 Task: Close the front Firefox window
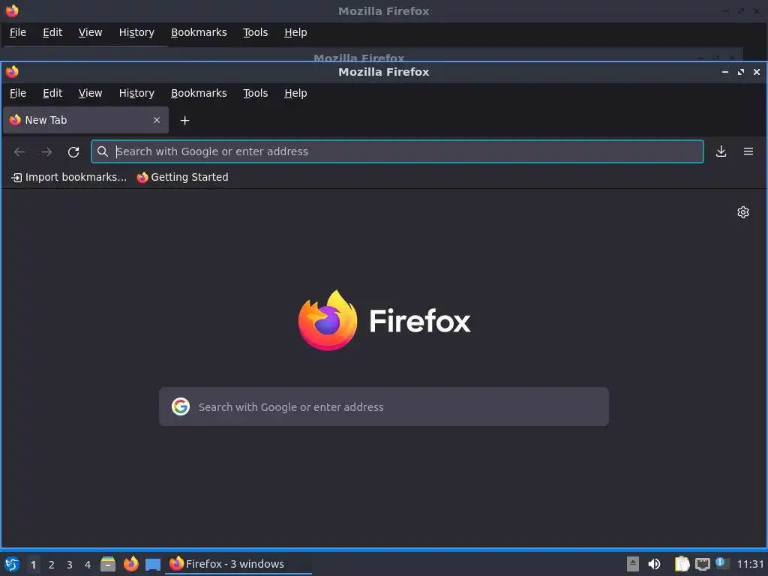757,72
